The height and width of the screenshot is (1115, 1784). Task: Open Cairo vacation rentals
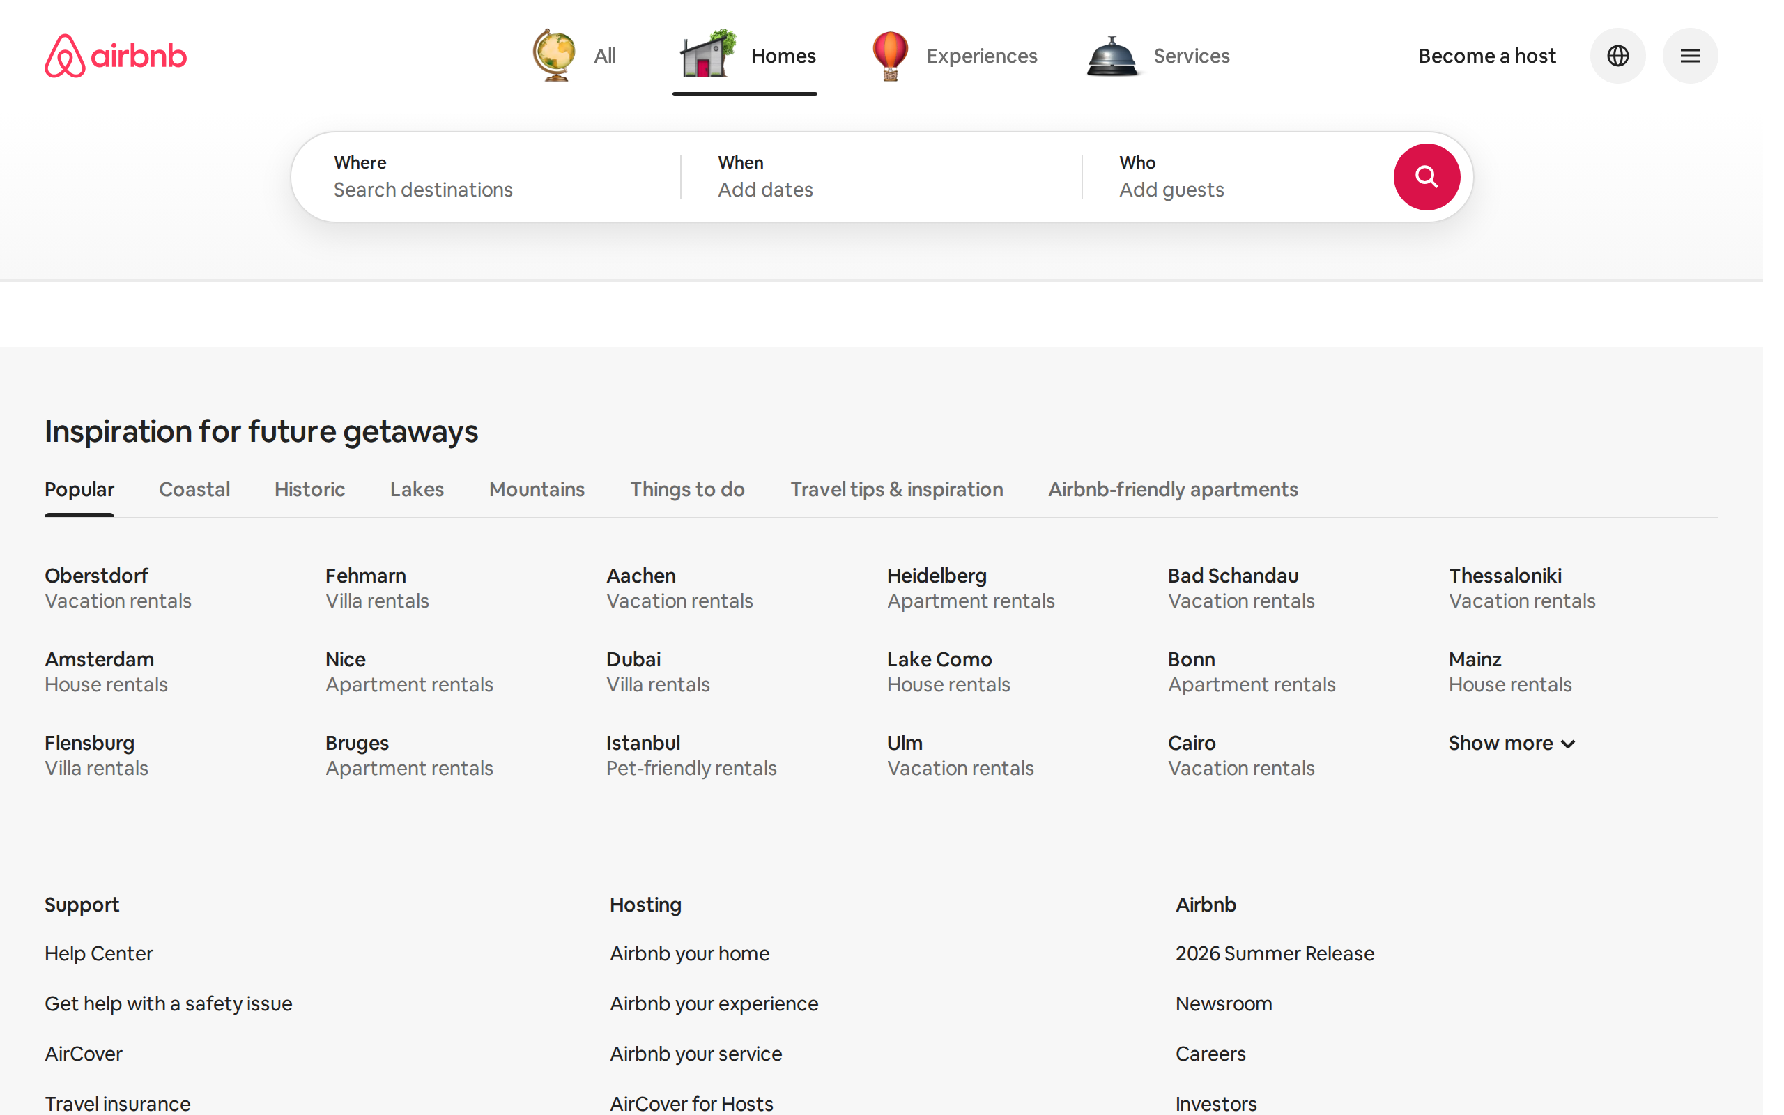click(x=1240, y=755)
